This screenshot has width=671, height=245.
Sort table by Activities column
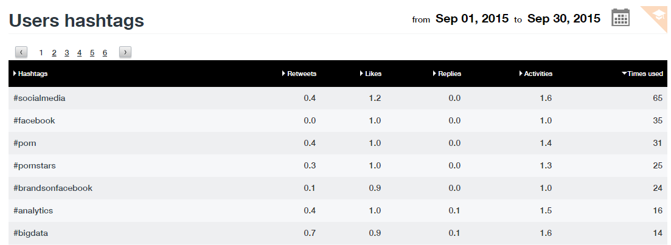(538, 74)
